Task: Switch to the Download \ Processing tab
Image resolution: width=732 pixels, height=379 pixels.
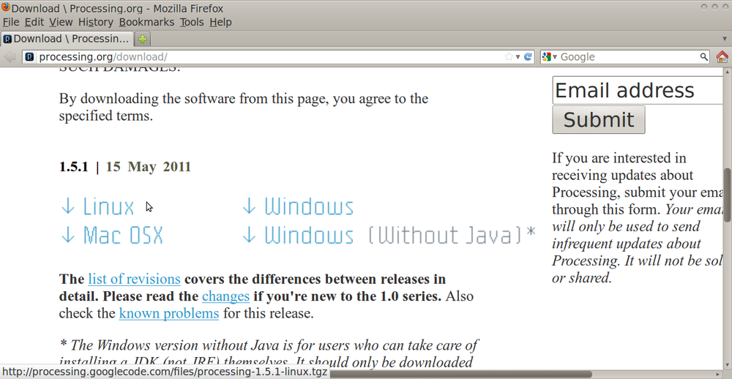Action: coord(67,39)
